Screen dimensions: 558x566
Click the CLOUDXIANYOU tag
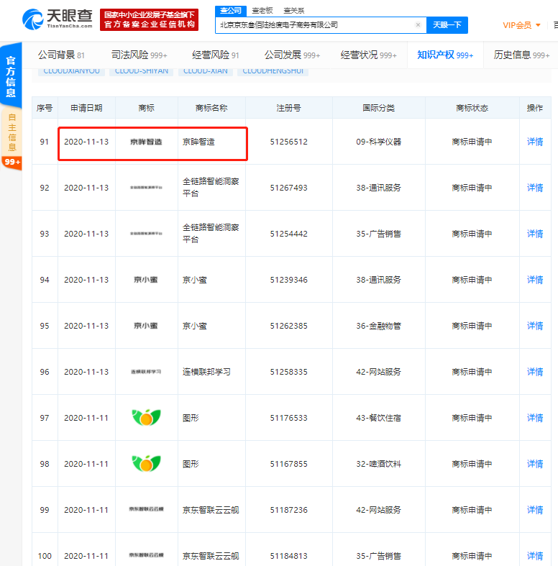coord(71,71)
